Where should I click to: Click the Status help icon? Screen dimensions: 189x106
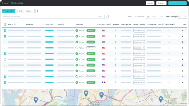(x=82, y=25)
